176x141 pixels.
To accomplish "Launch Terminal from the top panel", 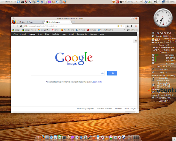I will [23, 2].
